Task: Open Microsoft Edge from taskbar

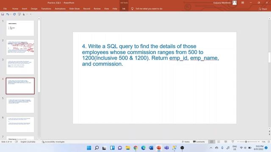Action: pyautogui.click(x=143, y=148)
